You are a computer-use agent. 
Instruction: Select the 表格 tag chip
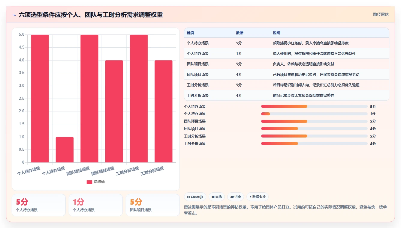[217, 197]
